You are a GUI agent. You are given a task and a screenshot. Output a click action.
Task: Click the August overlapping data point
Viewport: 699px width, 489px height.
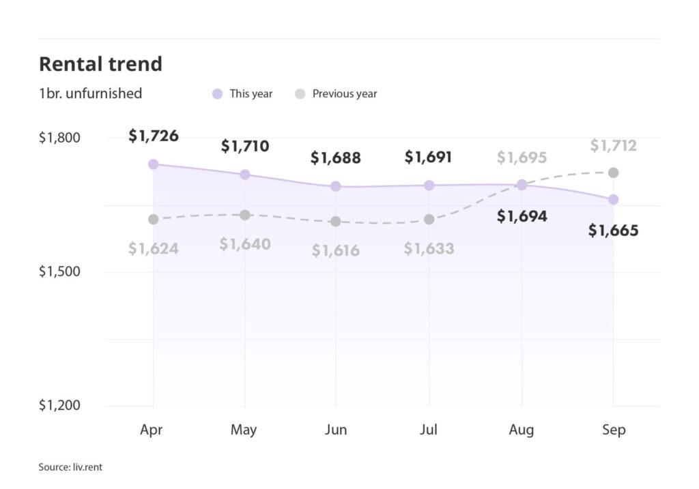point(522,185)
